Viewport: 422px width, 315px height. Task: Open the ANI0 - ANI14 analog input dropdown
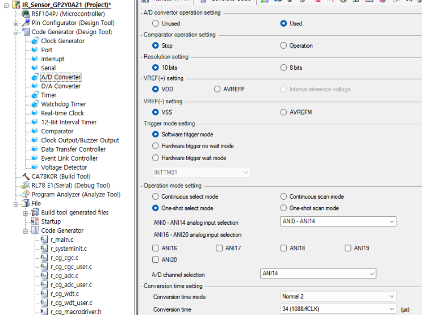click(338, 221)
